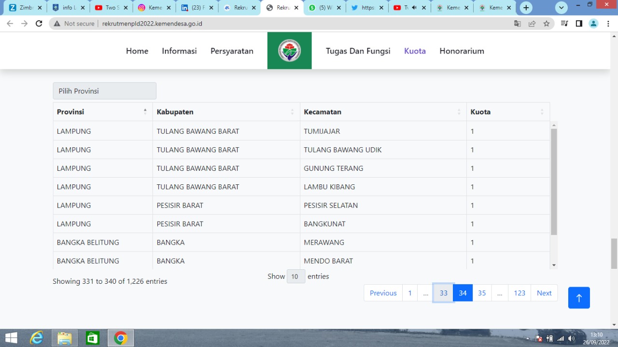Click the scroll-to-top arrow button
The height and width of the screenshot is (347, 618).
click(x=579, y=298)
